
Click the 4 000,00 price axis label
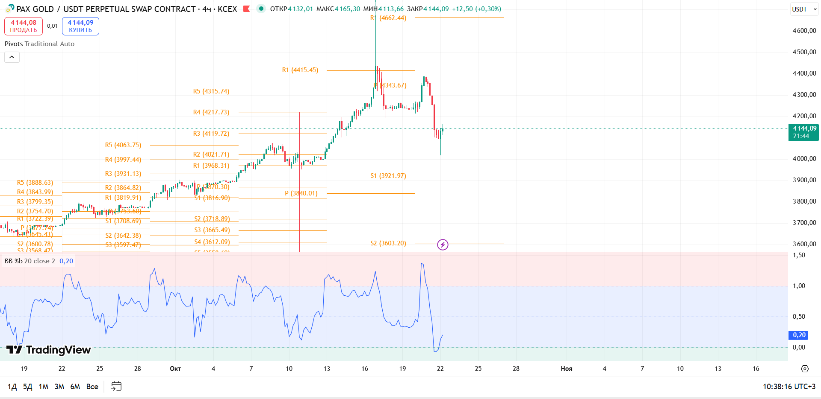click(804, 159)
